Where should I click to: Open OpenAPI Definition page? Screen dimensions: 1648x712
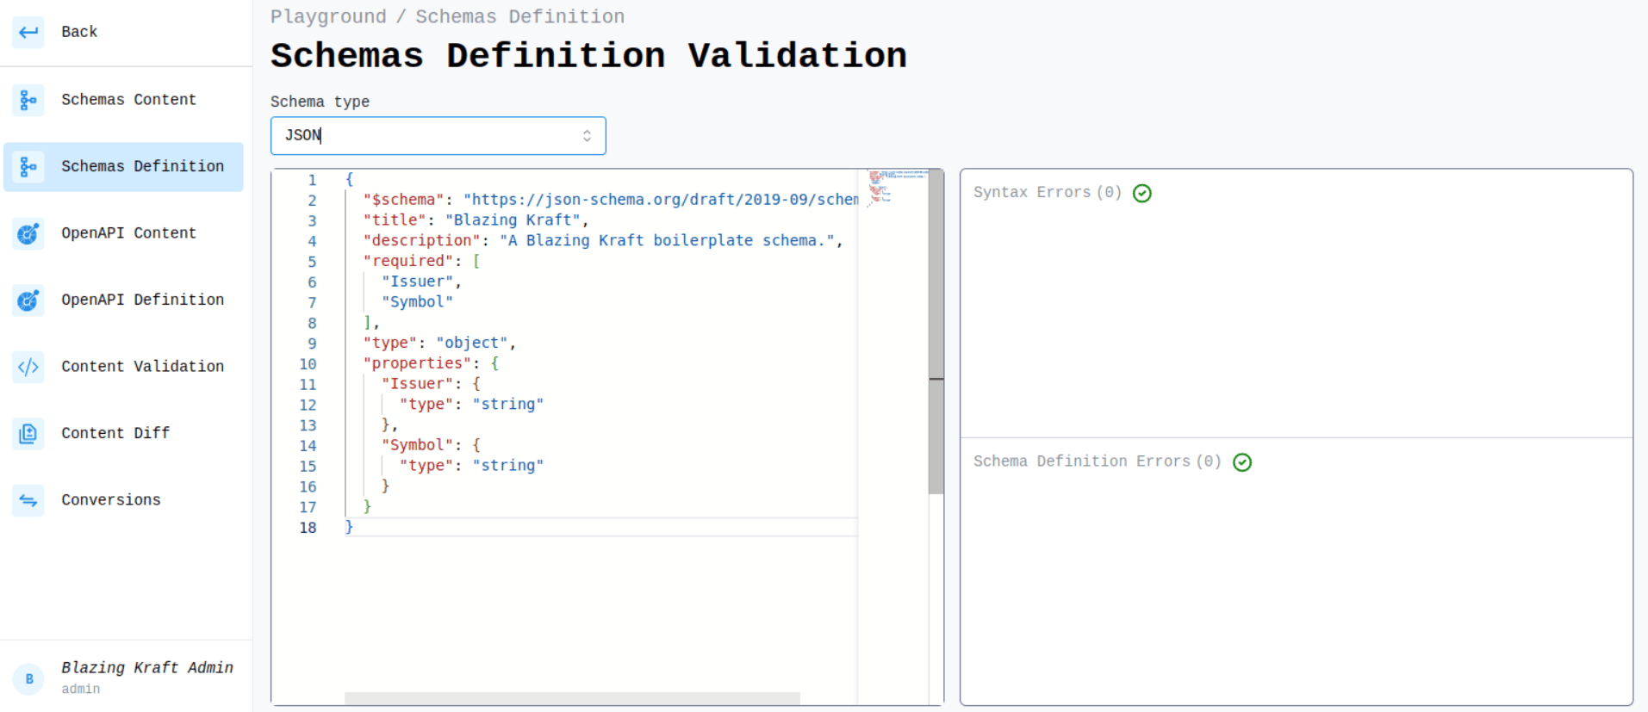pyautogui.click(x=123, y=300)
